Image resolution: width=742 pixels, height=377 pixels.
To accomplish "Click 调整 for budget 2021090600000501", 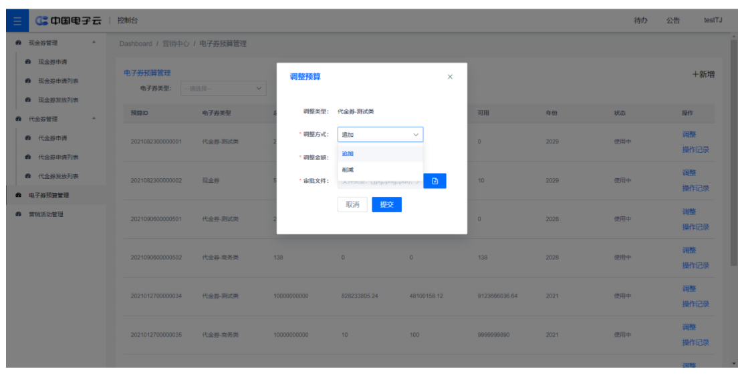I will click(x=689, y=212).
